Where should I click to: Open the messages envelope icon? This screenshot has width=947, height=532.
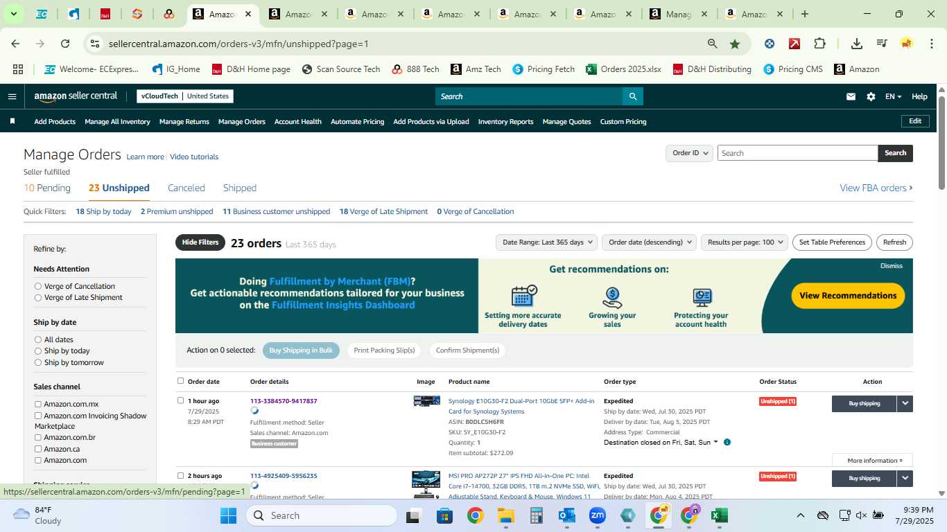[851, 96]
